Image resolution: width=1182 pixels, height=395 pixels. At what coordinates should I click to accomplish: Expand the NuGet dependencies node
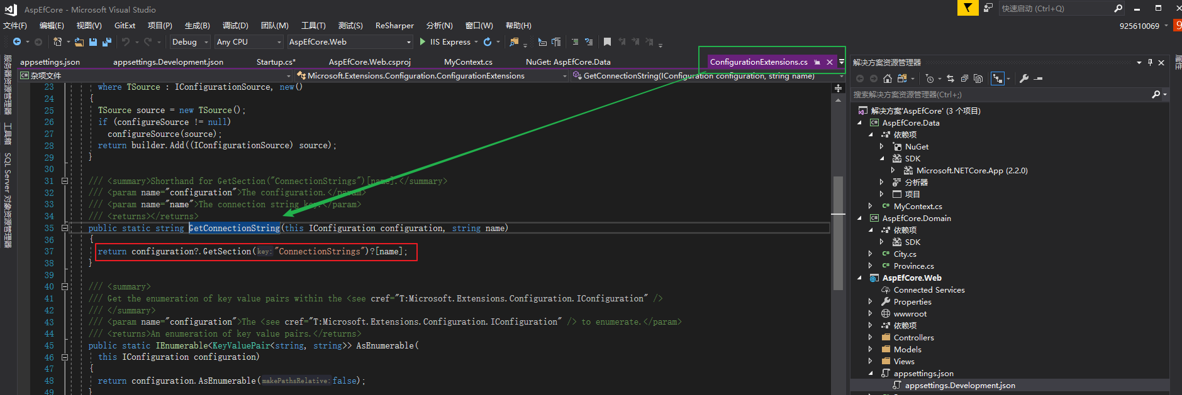point(882,147)
